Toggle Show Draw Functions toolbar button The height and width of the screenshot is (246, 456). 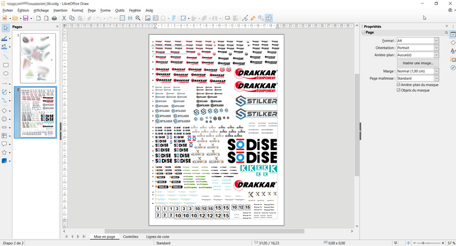point(268,18)
